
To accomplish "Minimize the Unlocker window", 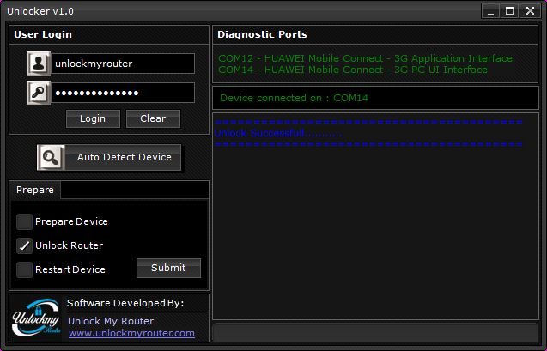I will (x=490, y=11).
